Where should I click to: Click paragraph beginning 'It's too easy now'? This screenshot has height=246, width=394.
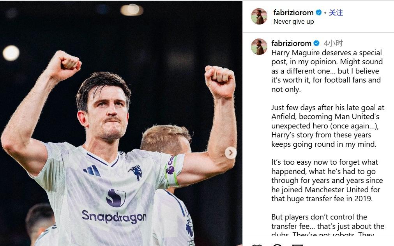tap(327, 181)
